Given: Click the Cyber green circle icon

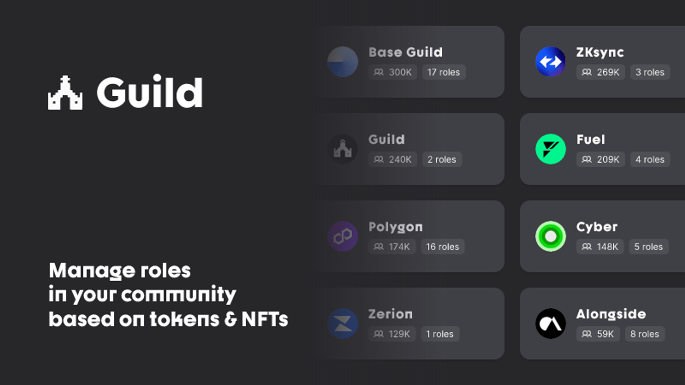Looking at the screenshot, I should pyautogui.click(x=551, y=236).
